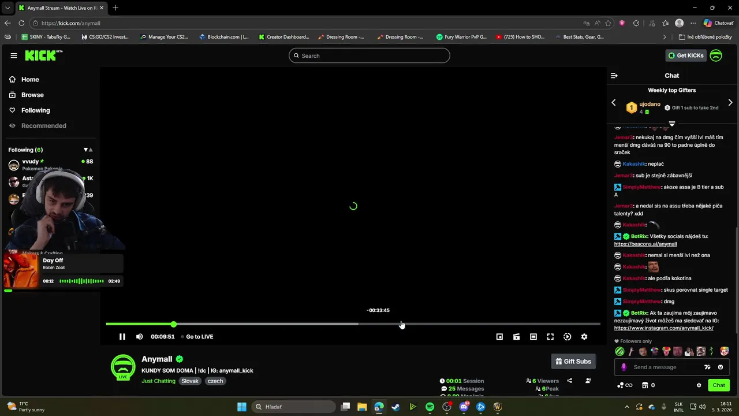This screenshot has height=416, width=739.
Task: Open video player settings gear
Action: 584,337
